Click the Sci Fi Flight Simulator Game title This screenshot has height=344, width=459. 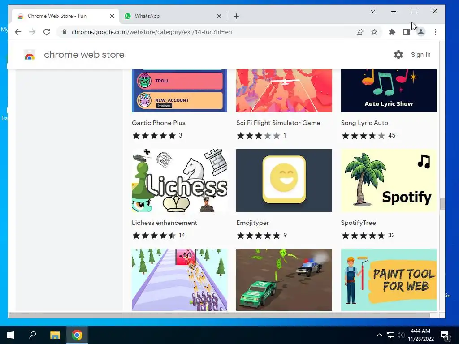click(x=278, y=123)
